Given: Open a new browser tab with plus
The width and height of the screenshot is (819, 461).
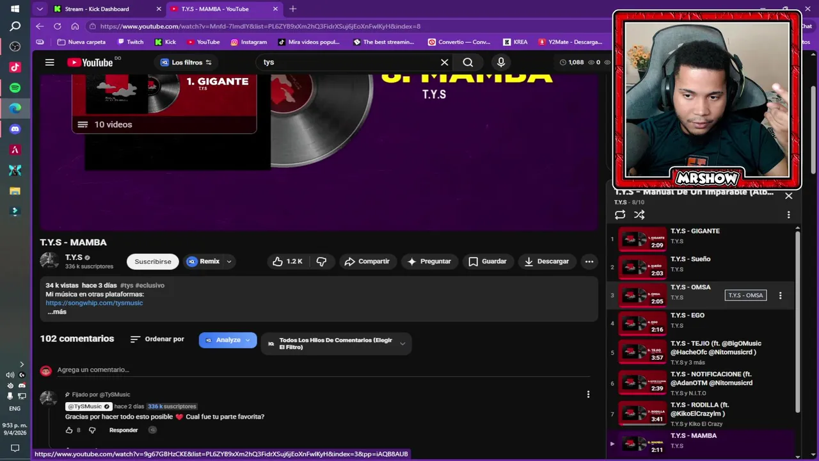Looking at the screenshot, I should [292, 9].
